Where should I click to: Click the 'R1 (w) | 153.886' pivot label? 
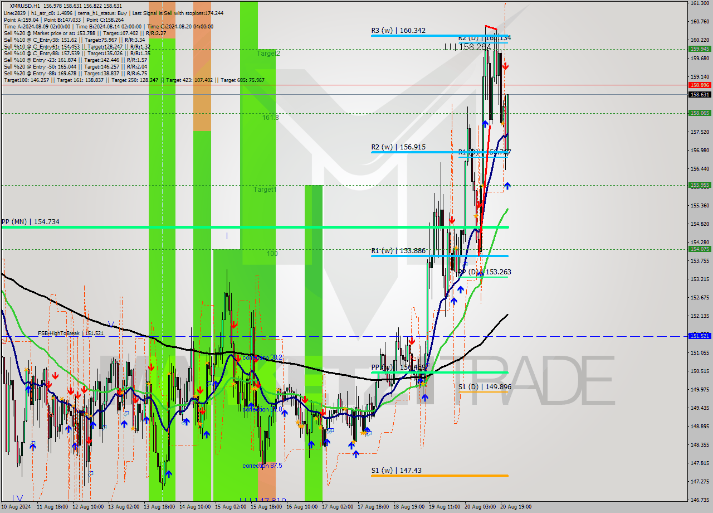398,251
